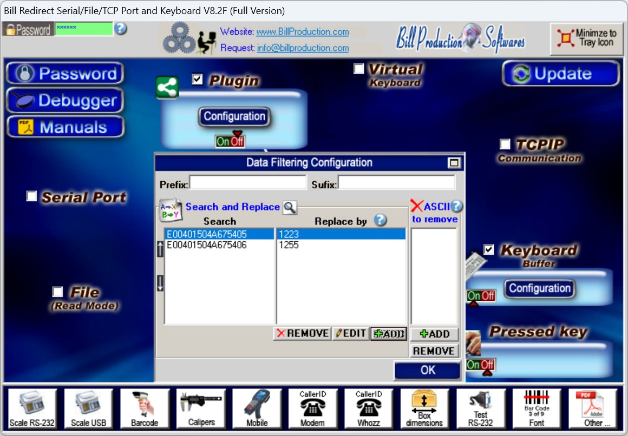Image resolution: width=628 pixels, height=436 pixels.
Task: Click the A-X B-Y search replace icon
Action: click(x=171, y=210)
